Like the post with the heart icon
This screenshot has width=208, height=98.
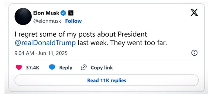pos(19,68)
